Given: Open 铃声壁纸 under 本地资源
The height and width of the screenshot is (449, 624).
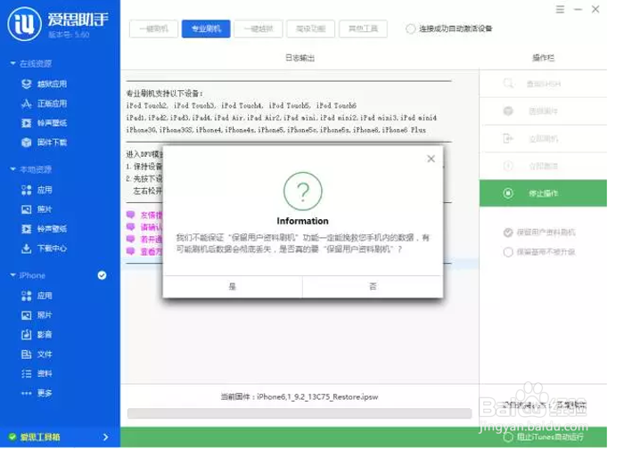Looking at the screenshot, I should click(x=44, y=229).
